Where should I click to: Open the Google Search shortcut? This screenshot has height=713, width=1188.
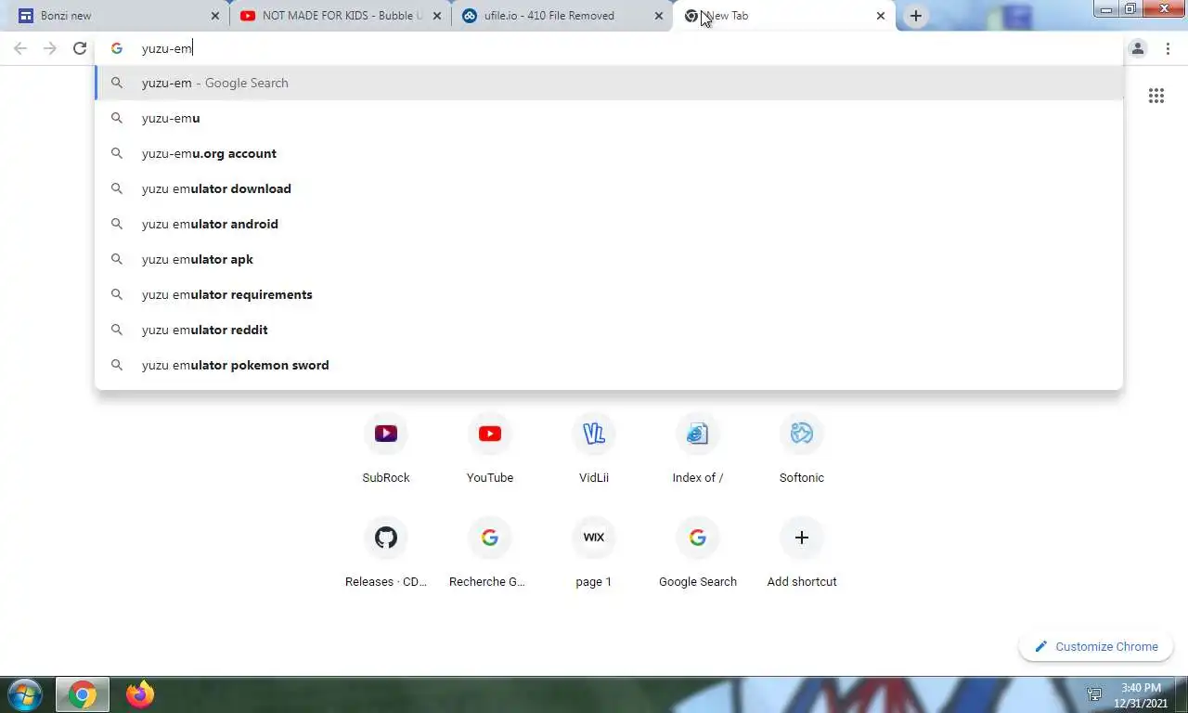(x=698, y=553)
